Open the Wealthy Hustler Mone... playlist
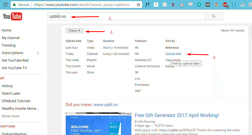The image size is (252, 135). pyautogui.click(x=20, y=109)
